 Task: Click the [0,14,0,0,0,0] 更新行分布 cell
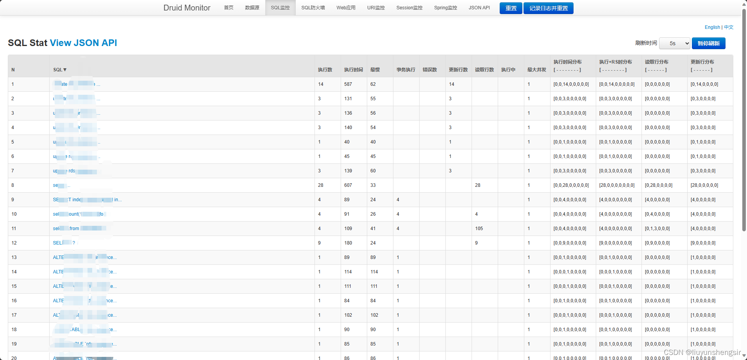(x=704, y=84)
